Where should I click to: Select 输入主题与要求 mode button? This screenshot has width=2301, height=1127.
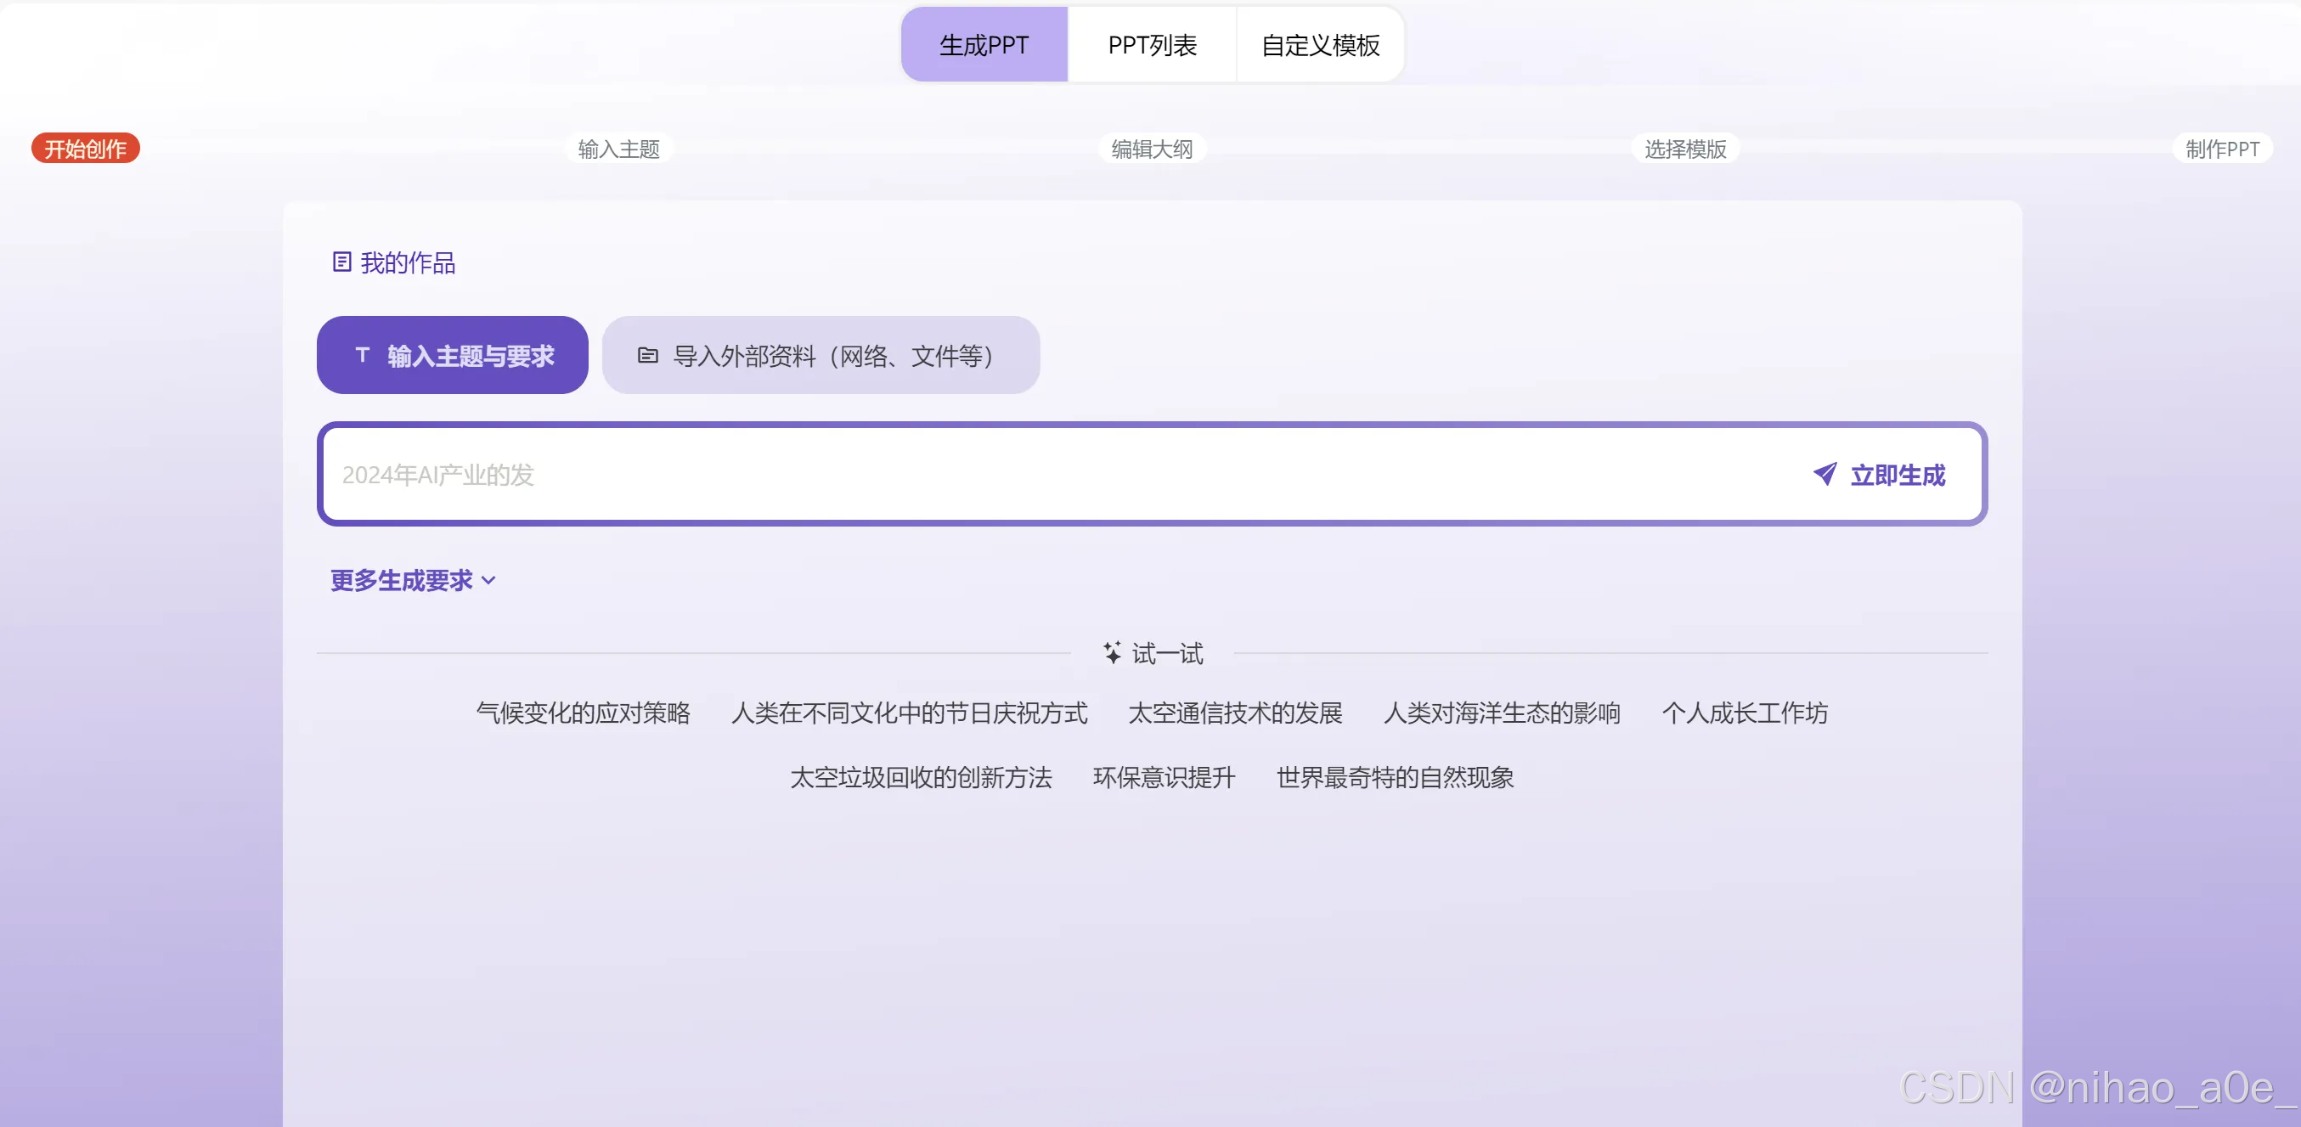(x=452, y=357)
